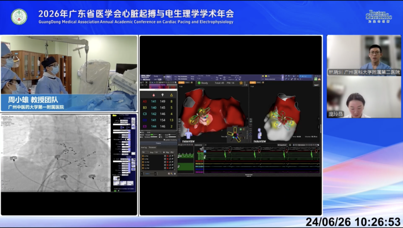Click the gear icon below the PW list
This screenshot has width=403, height=228.
175,174
